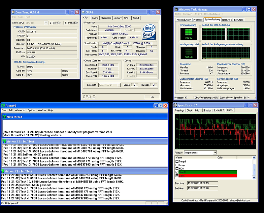This screenshot has height=213, width=264.
Task: Open the Optionen menu in Task-Manager
Action: (187, 14)
